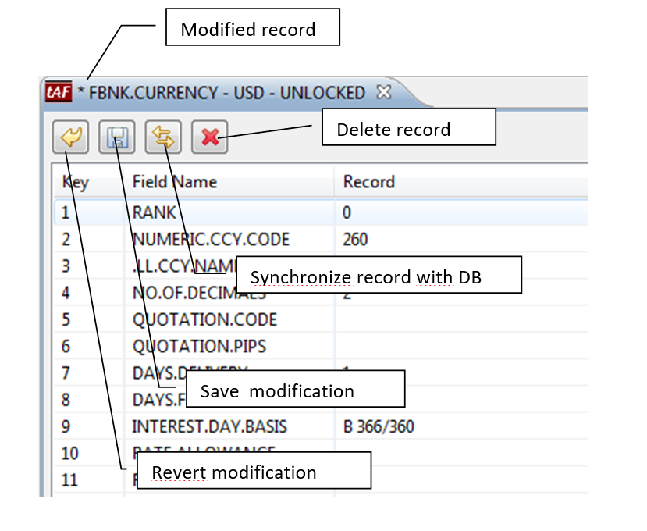Close the FBNK.CURRENCY tab using its X
This screenshot has height=531, width=647.
(383, 92)
